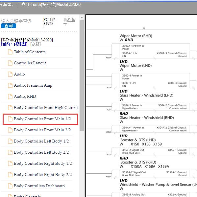Click Windshield - Washer Pump & Level Sensor label
Screen dimensions: 197x197
(x=158, y=185)
